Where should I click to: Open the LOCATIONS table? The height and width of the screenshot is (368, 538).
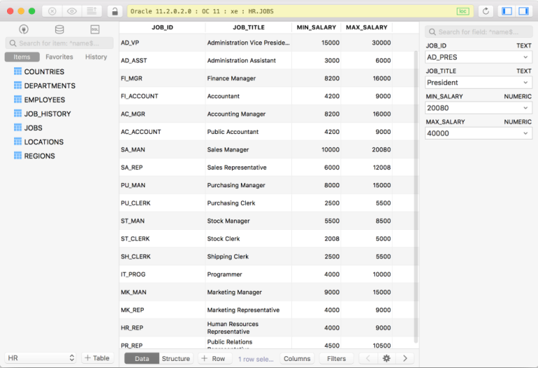[44, 142]
